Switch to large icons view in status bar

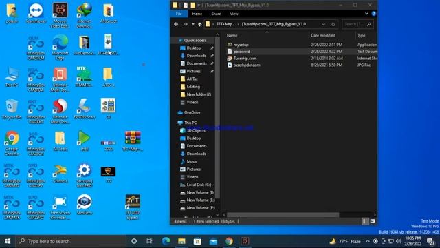click(373, 221)
